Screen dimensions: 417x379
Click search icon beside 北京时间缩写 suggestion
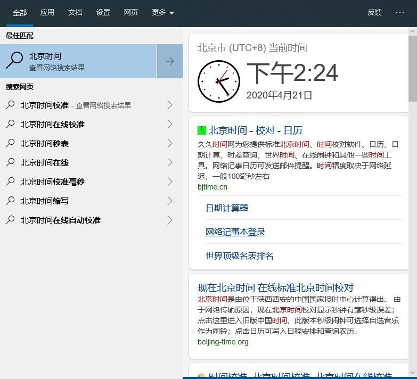11,201
